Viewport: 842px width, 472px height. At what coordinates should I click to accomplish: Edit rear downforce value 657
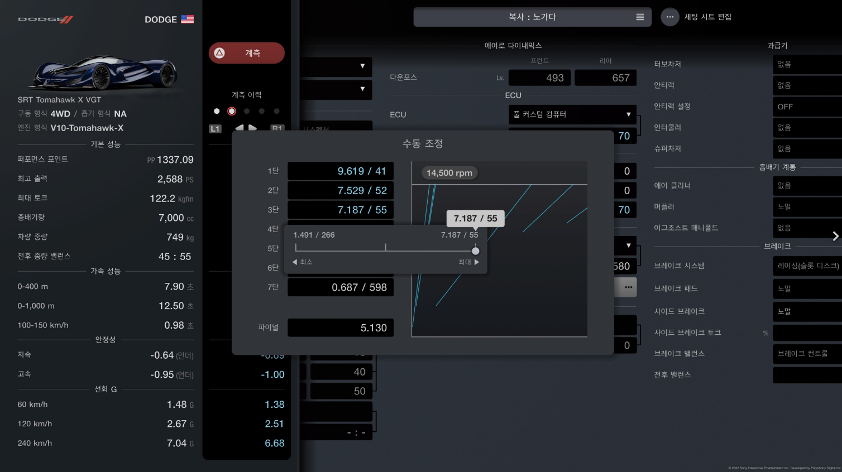click(605, 78)
